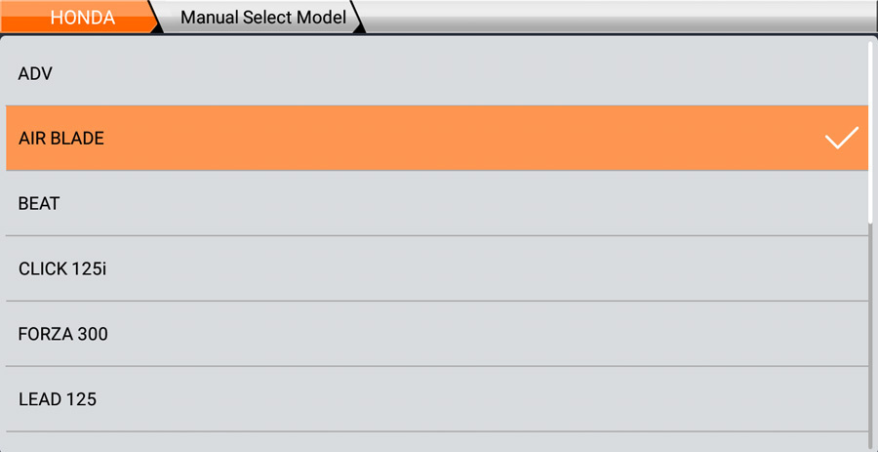Click the empty header bar beside the breadcrumbs
Screen dimensions: 878x452
coord(615,18)
